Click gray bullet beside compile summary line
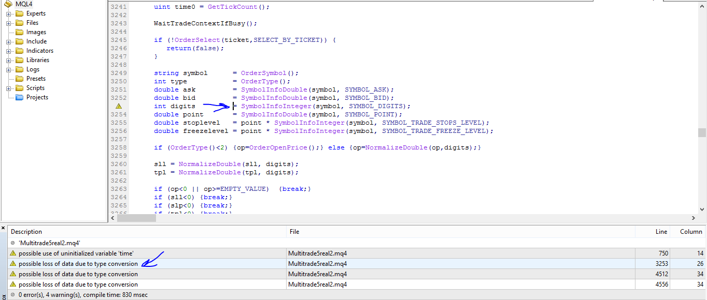This screenshot has height=300, width=707. pyautogui.click(x=13, y=295)
